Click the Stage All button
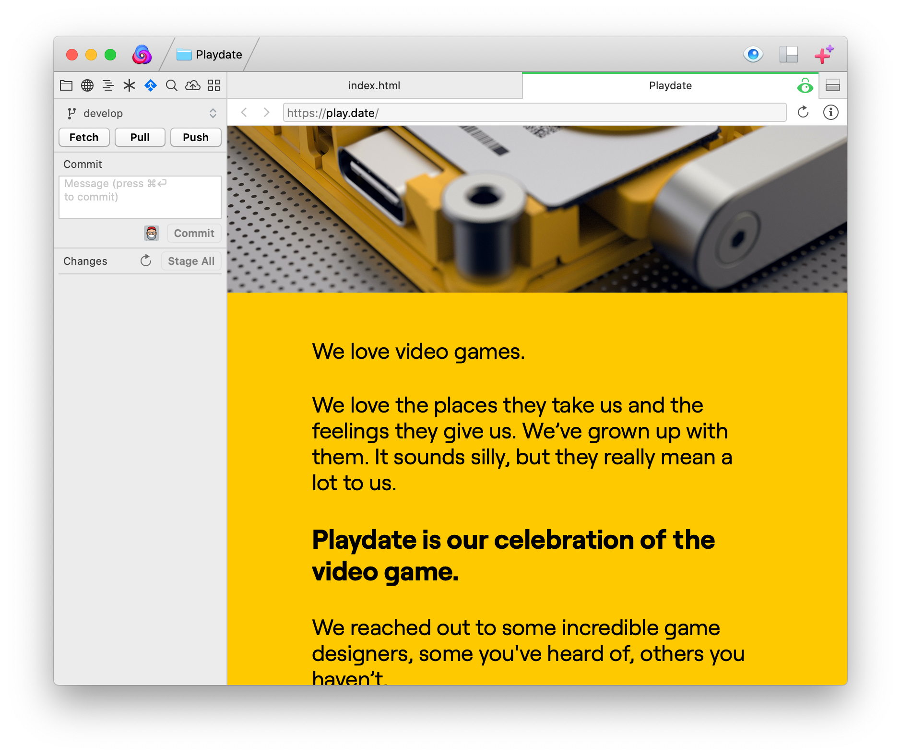901x756 pixels. point(191,261)
